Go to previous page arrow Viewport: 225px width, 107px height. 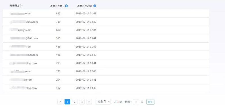coord(60,102)
